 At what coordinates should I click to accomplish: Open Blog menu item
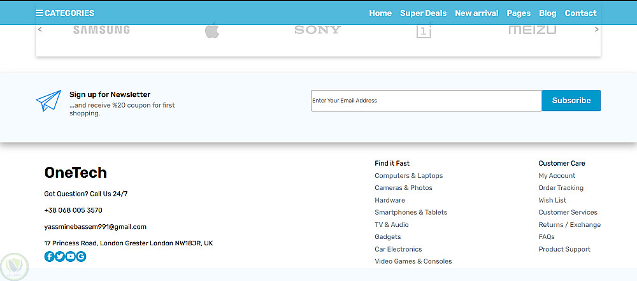pyautogui.click(x=548, y=13)
